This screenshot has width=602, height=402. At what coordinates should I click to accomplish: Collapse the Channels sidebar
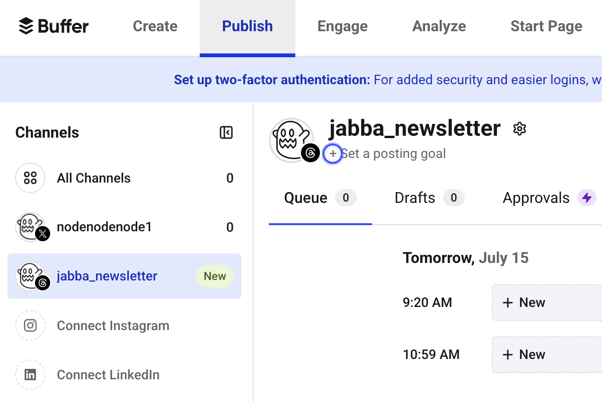[226, 132]
